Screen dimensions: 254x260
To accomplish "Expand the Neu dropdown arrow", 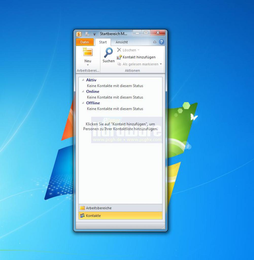I will [88, 65].
